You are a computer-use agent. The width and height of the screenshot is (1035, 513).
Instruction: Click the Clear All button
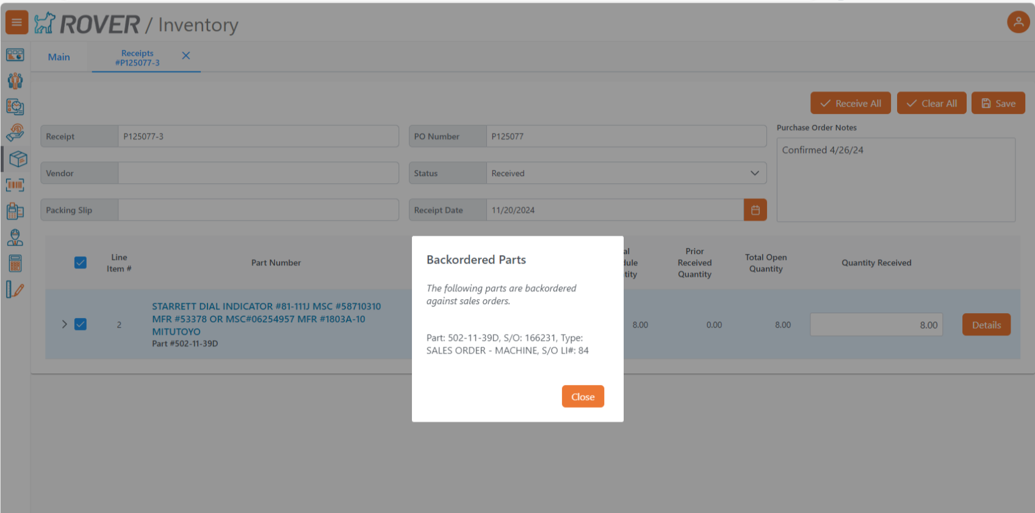[x=932, y=103]
